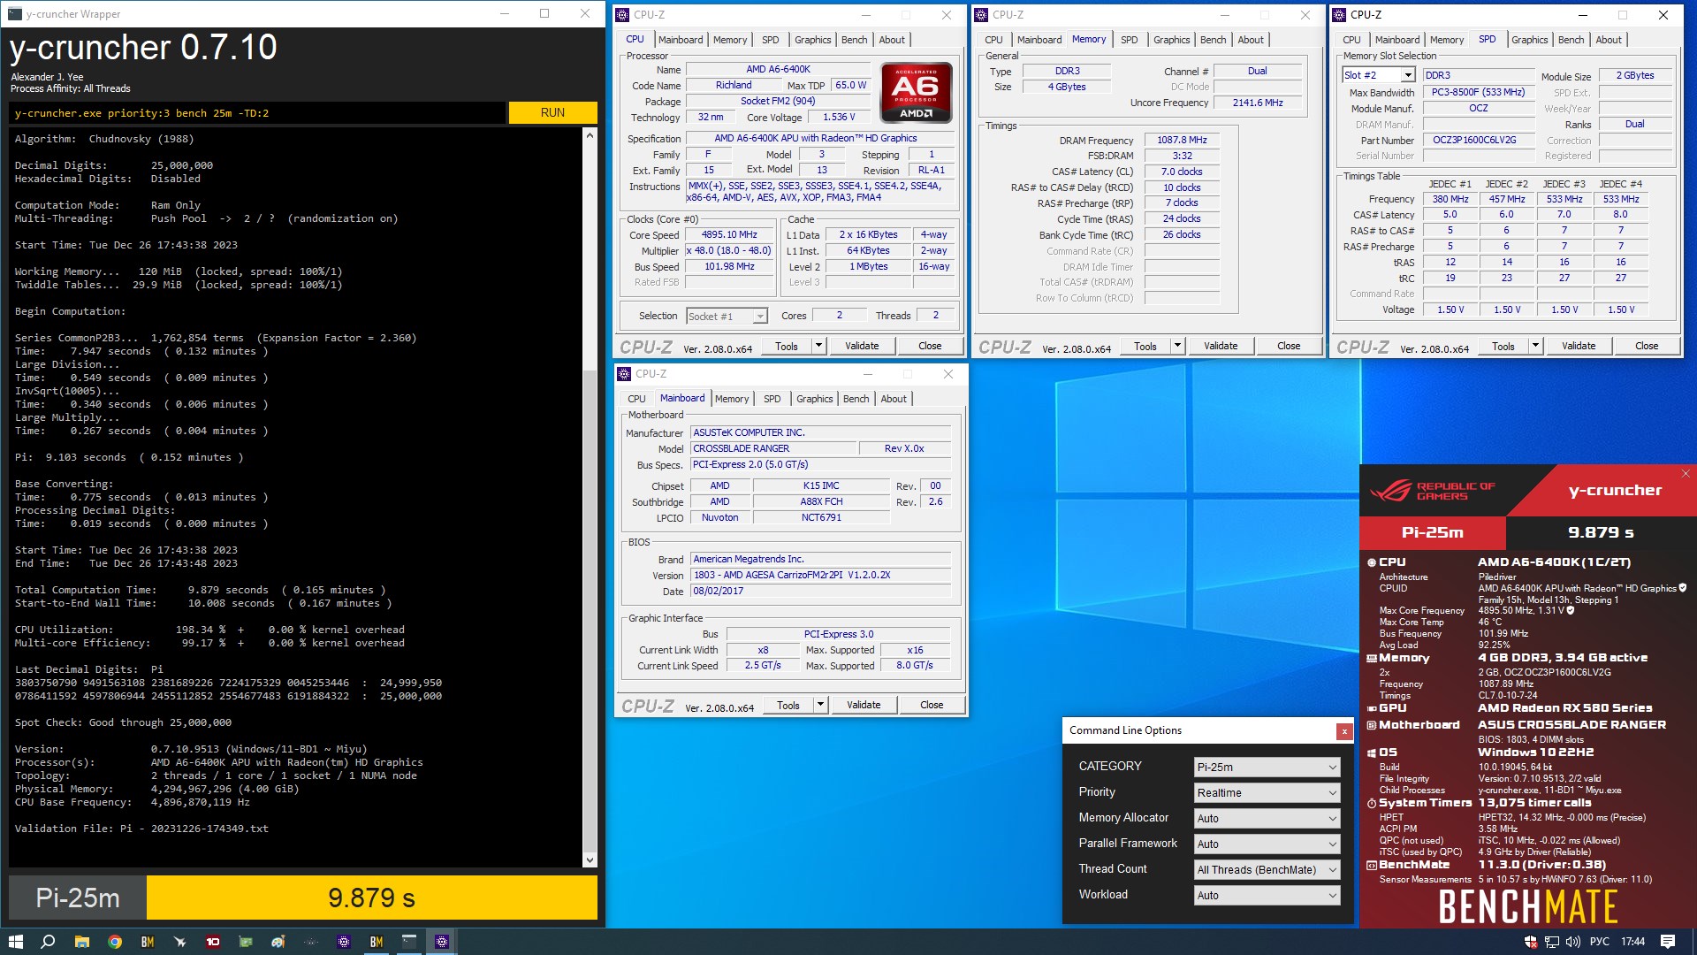Open network status tray icon
The image size is (1697, 955).
[1551, 942]
